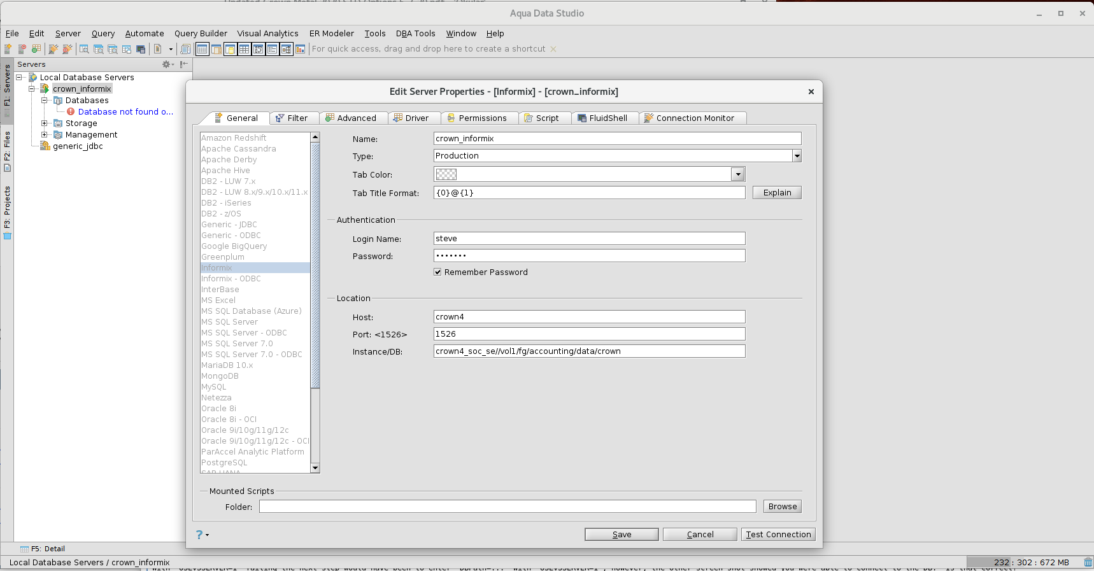
Task: Click the Connect server plug icon
Action: [53, 49]
